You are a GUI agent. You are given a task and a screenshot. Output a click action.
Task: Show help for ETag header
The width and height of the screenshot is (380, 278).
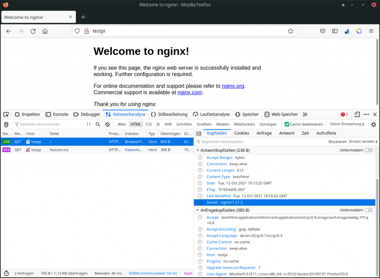pyautogui.click(x=200, y=190)
